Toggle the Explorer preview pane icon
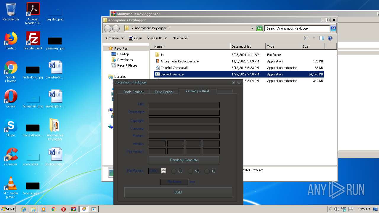This screenshot has width=379, height=213. 322,38
